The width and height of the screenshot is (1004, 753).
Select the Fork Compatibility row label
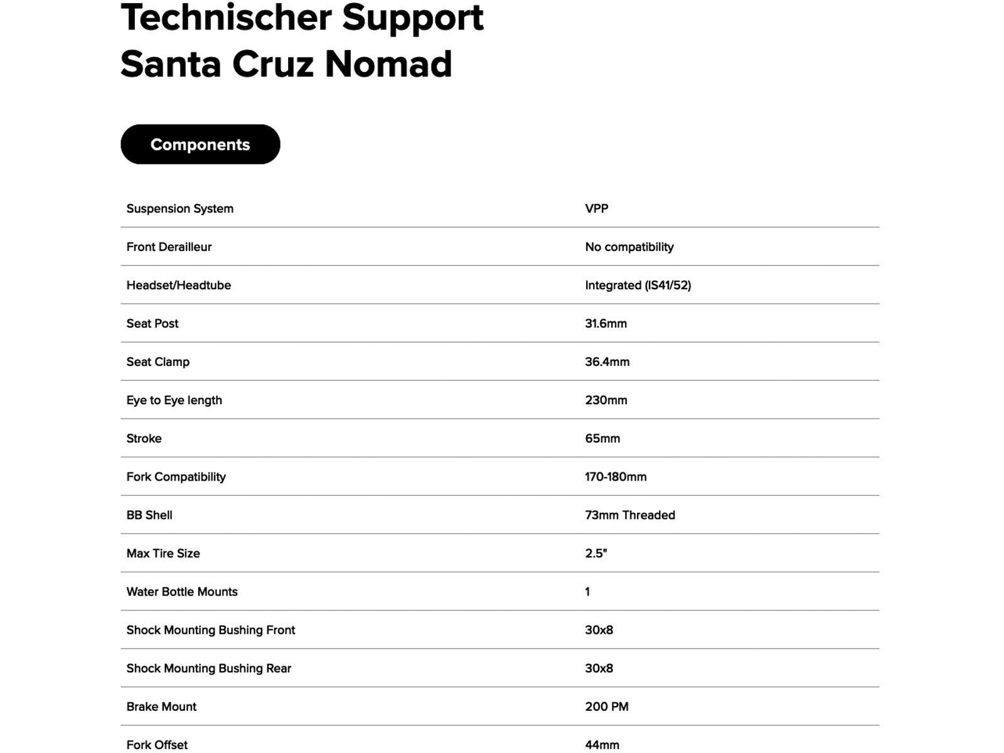[176, 476]
